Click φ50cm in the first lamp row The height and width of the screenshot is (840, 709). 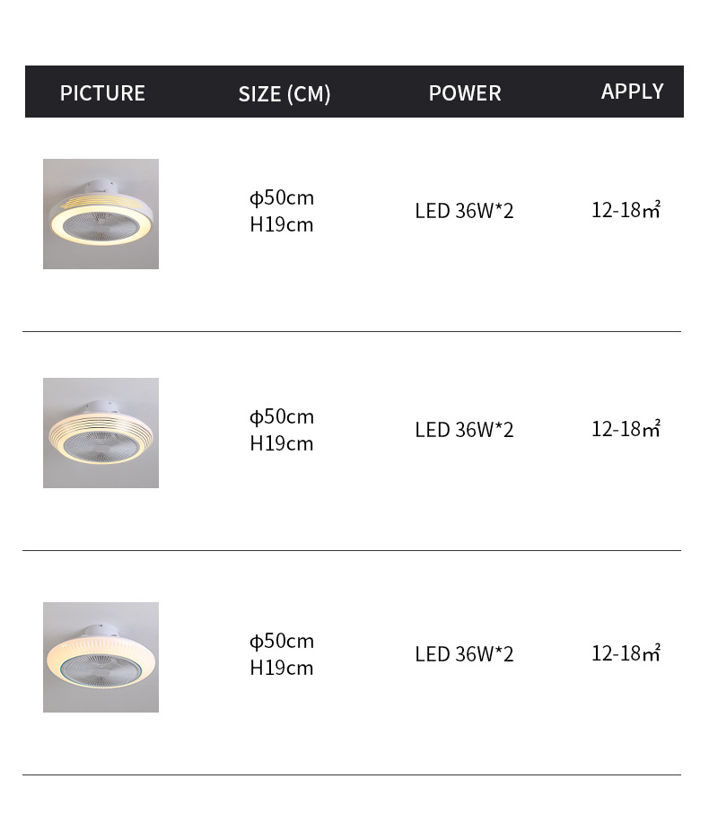282,197
